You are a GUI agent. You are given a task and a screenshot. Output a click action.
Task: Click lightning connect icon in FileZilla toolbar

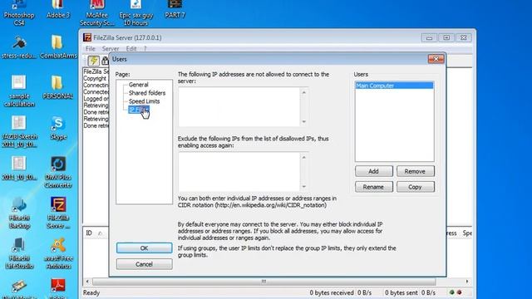93,61
